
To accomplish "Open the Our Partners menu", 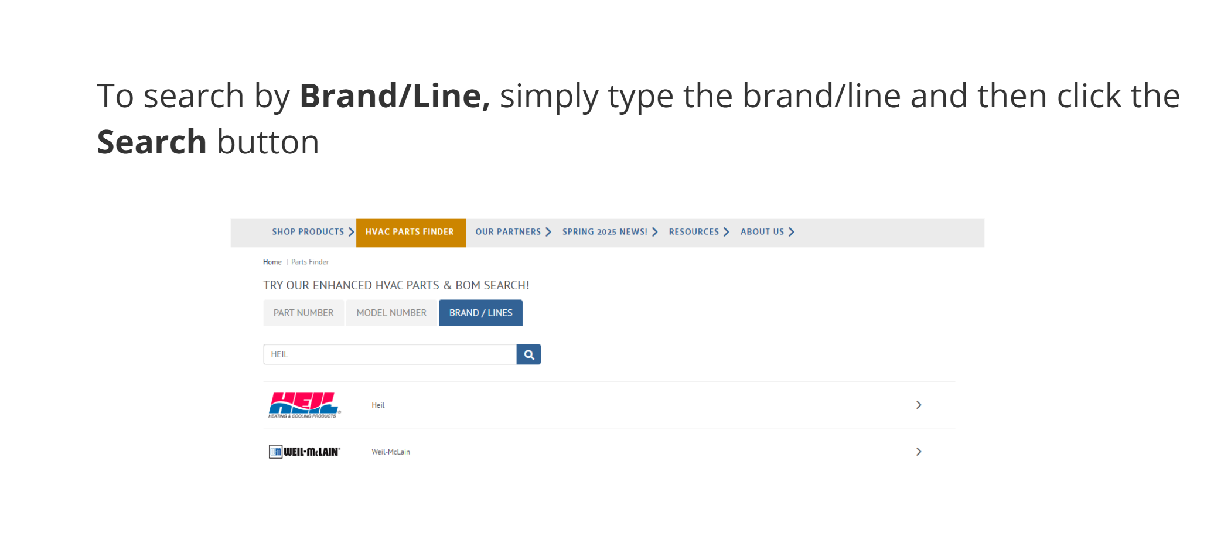I will coord(508,232).
